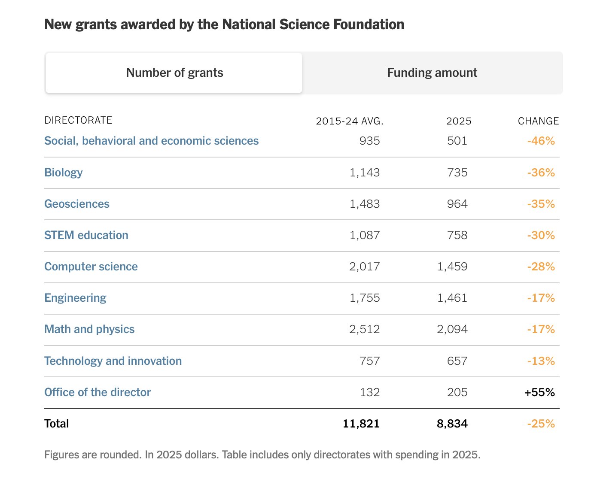Open the Geosciences directorate link
The width and height of the screenshot is (591, 479).
click(77, 204)
